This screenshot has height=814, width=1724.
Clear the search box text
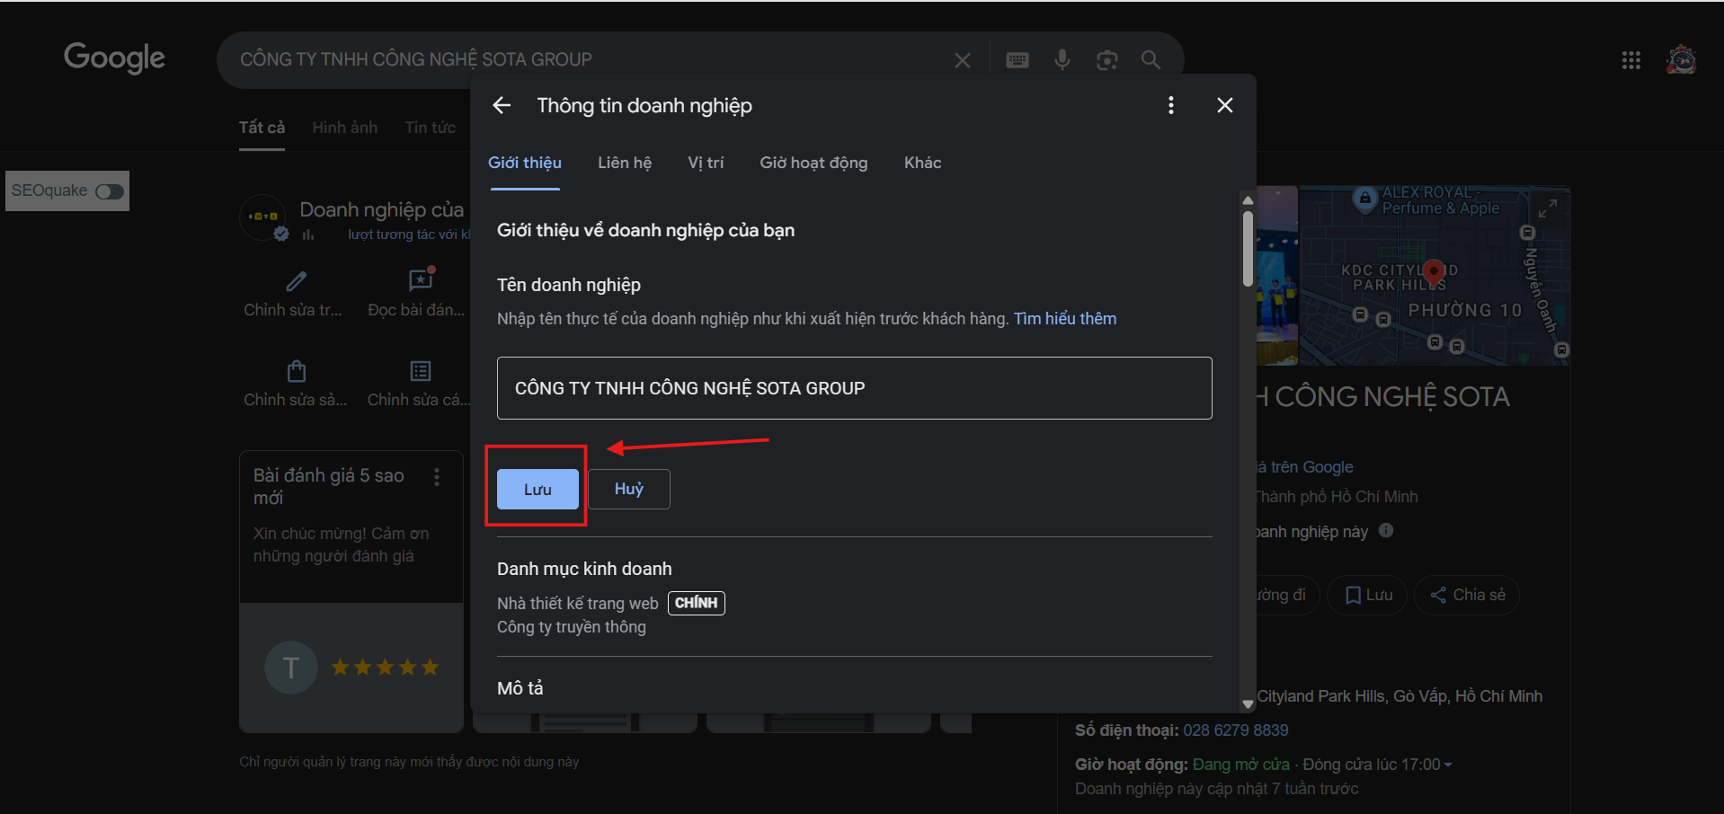tap(962, 59)
